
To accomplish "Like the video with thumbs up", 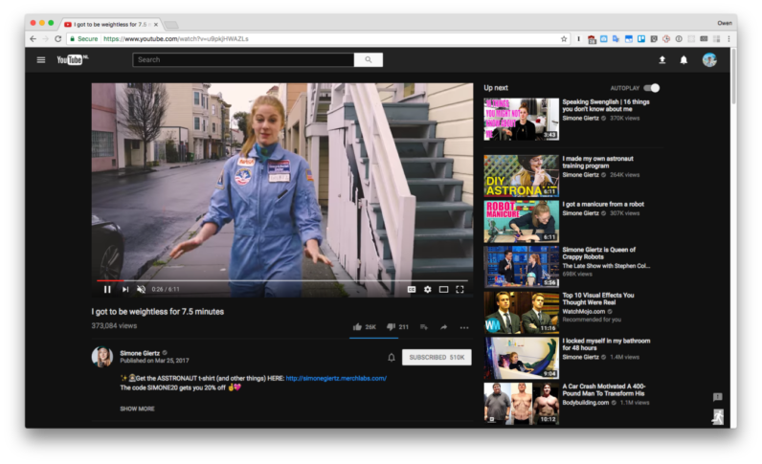I will [358, 327].
